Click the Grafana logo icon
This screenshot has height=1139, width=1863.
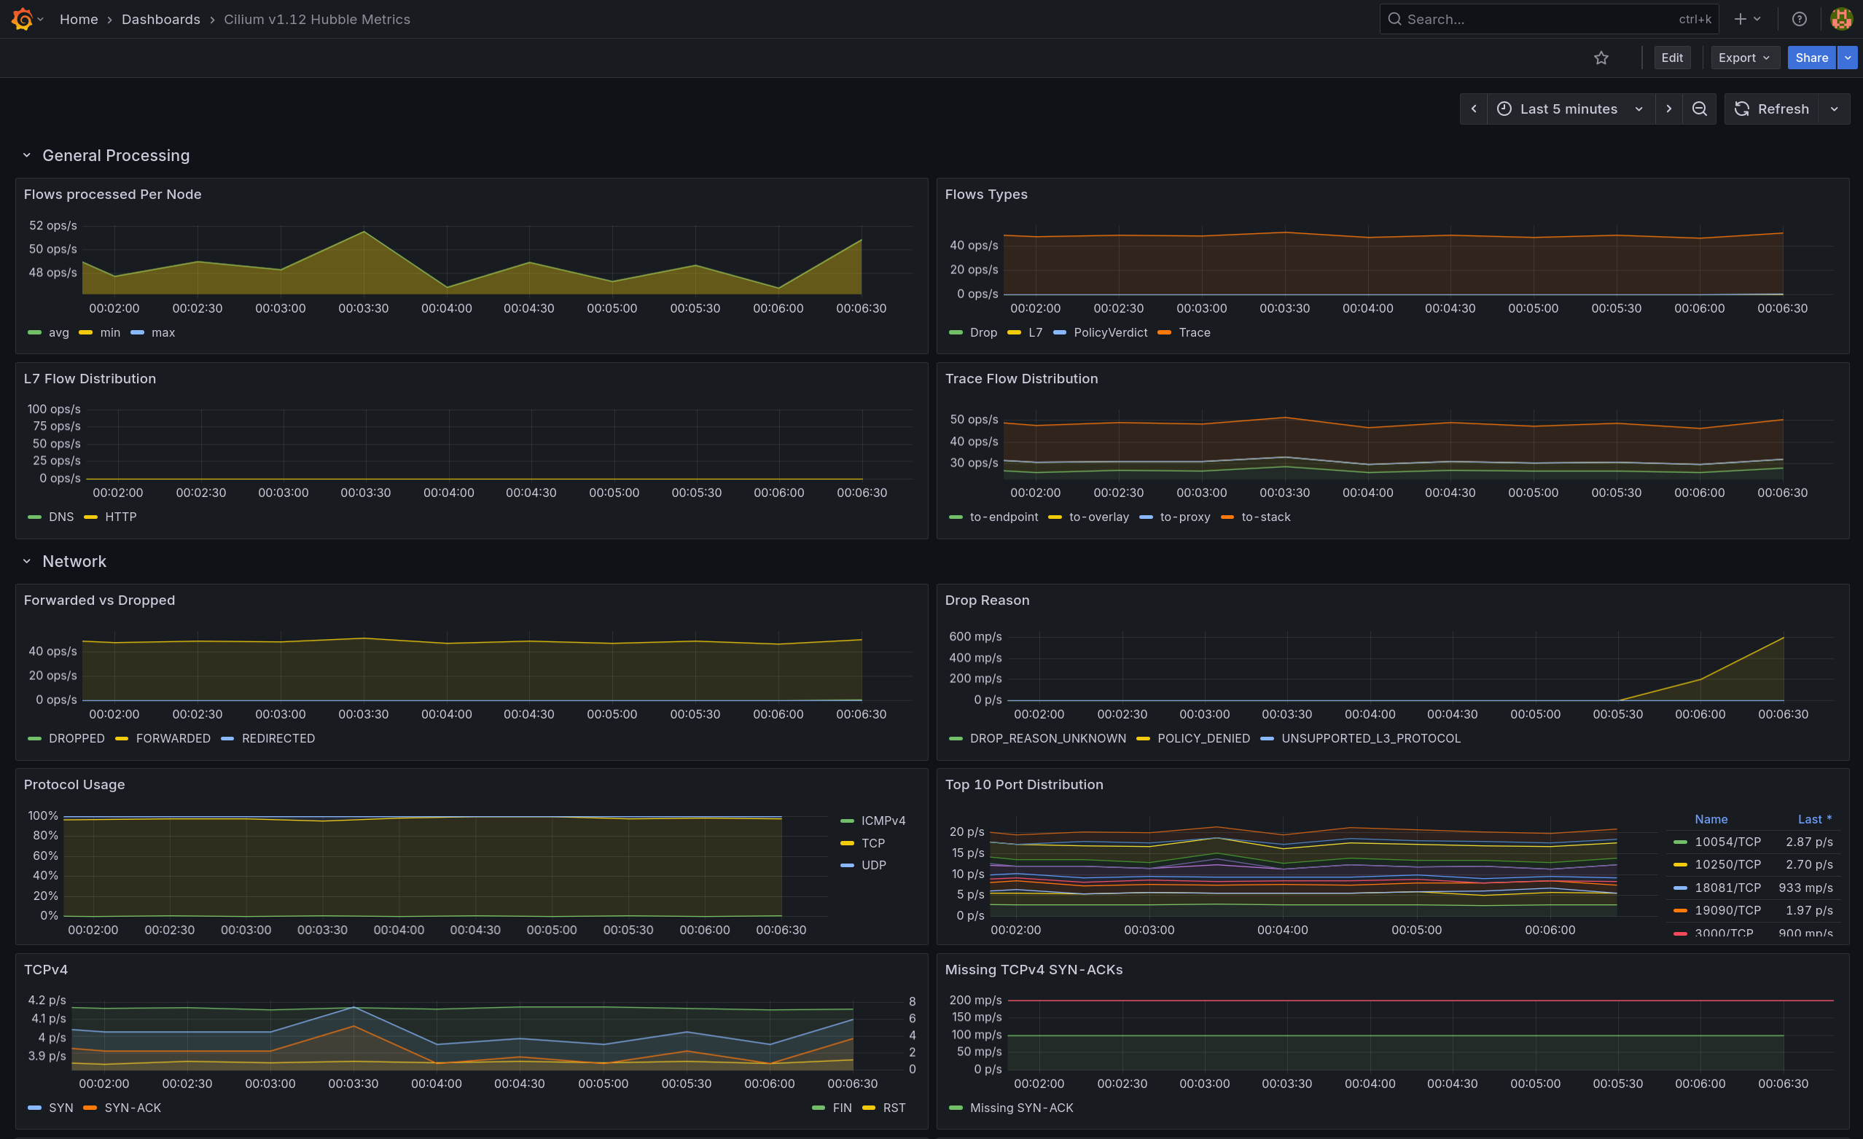pos(23,19)
